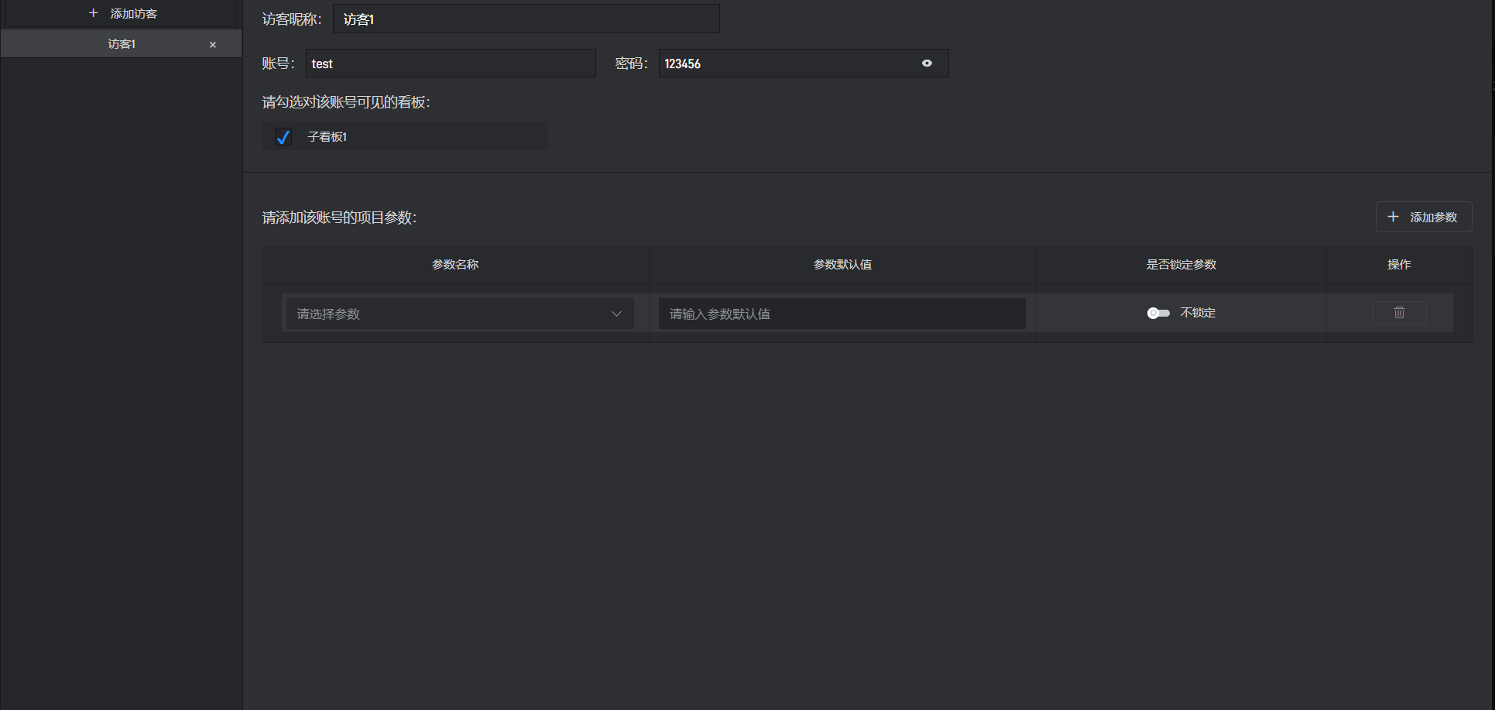Click the 请输入参数默认值 input
Viewport: 1495px width, 710px height.
click(x=842, y=314)
